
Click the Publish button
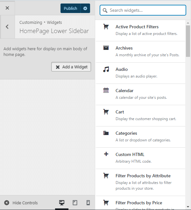pyautogui.click(x=70, y=8)
